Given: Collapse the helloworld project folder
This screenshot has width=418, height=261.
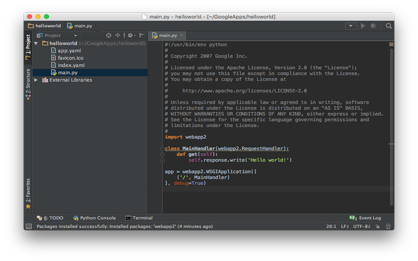Looking at the screenshot, I should 36,43.
